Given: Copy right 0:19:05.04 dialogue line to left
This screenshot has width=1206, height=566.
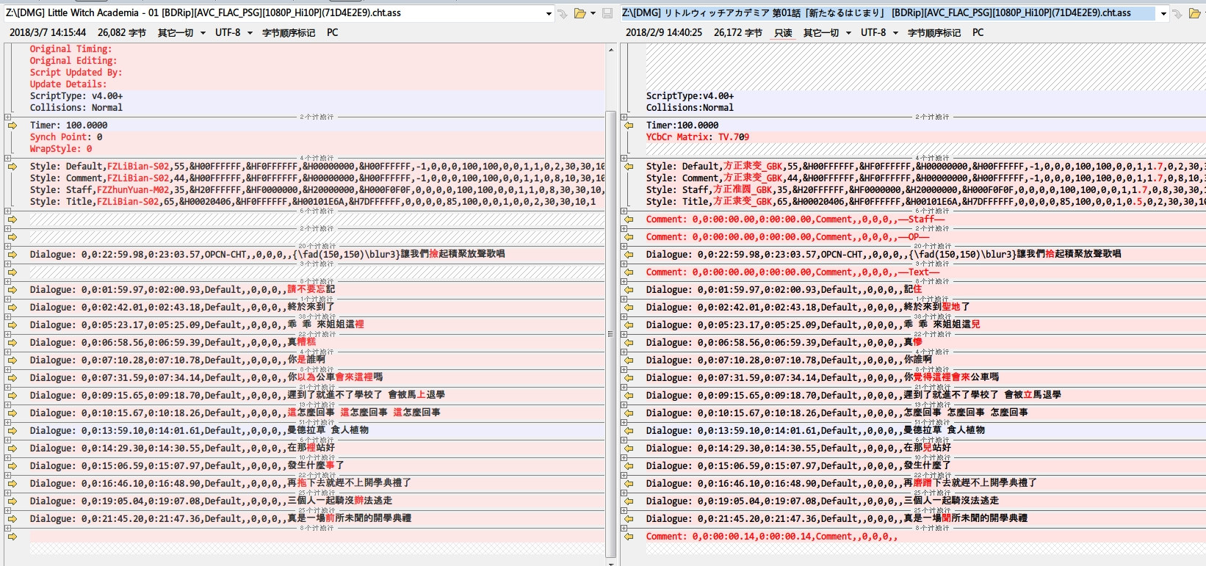Looking at the screenshot, I should click(x=629, y=501).
